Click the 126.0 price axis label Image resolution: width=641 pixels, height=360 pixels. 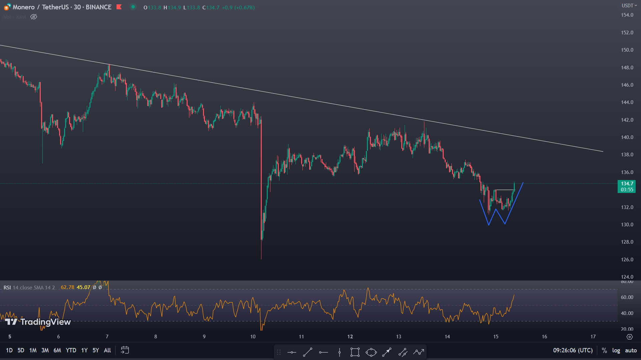click(627, 260)
